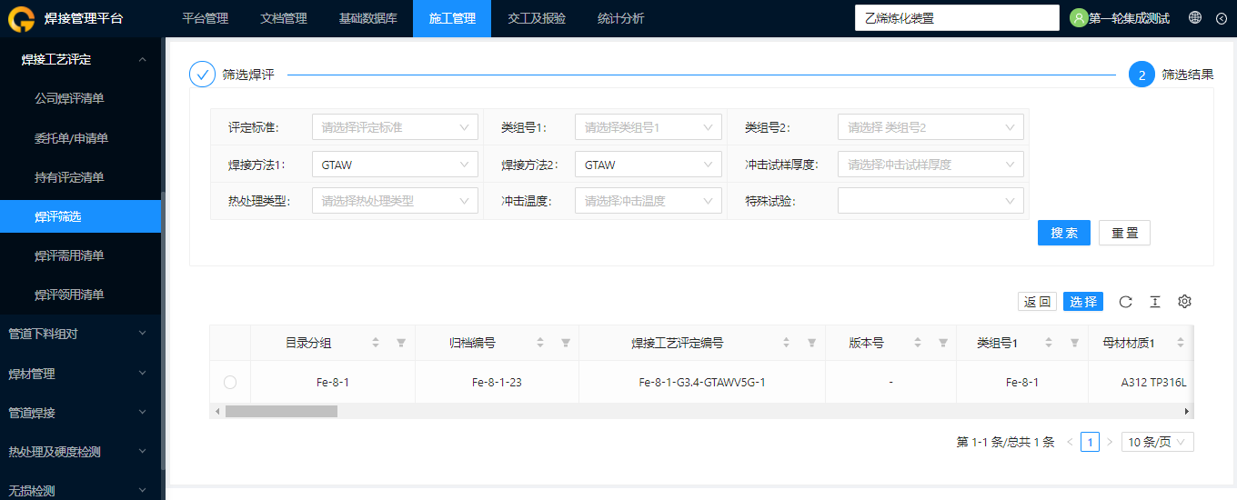Open 焊评需用清单 in the sidebar

80,255
